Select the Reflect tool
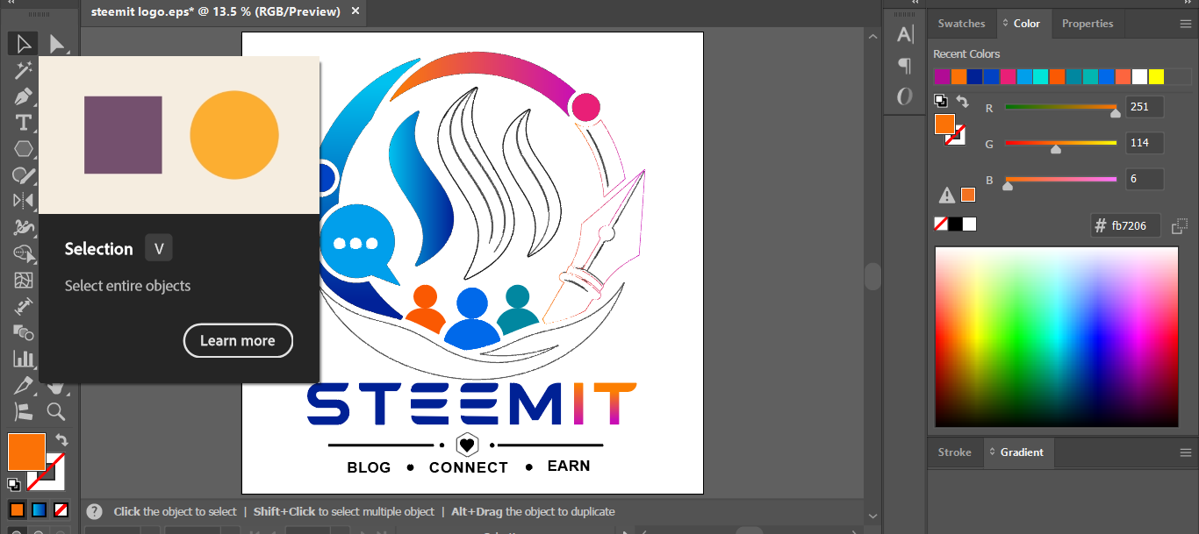 point(24,201)
